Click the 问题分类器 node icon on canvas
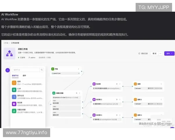 coord(54,93)
